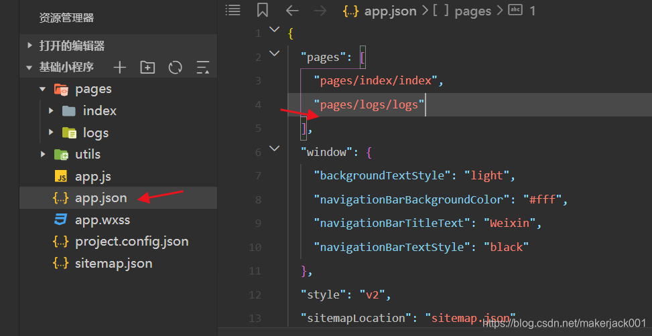Expand the index folder arrow

51,111
